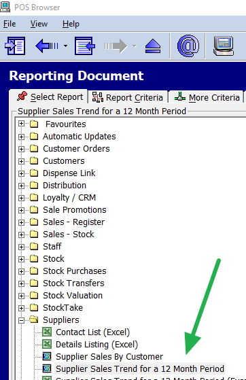Select Details Listing (Excel) report
The image size is (246, 380).
[x=96, y=345]
